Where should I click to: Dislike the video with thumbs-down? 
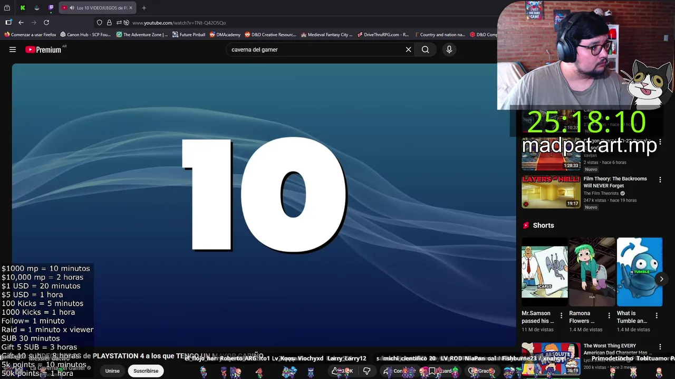[367, 371]
